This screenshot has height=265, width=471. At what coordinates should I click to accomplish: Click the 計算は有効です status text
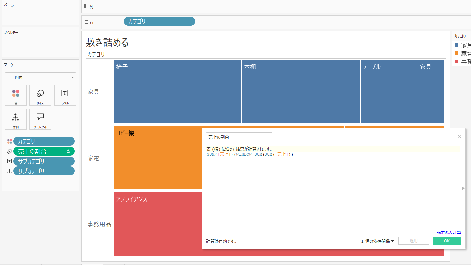pos(221,241)
